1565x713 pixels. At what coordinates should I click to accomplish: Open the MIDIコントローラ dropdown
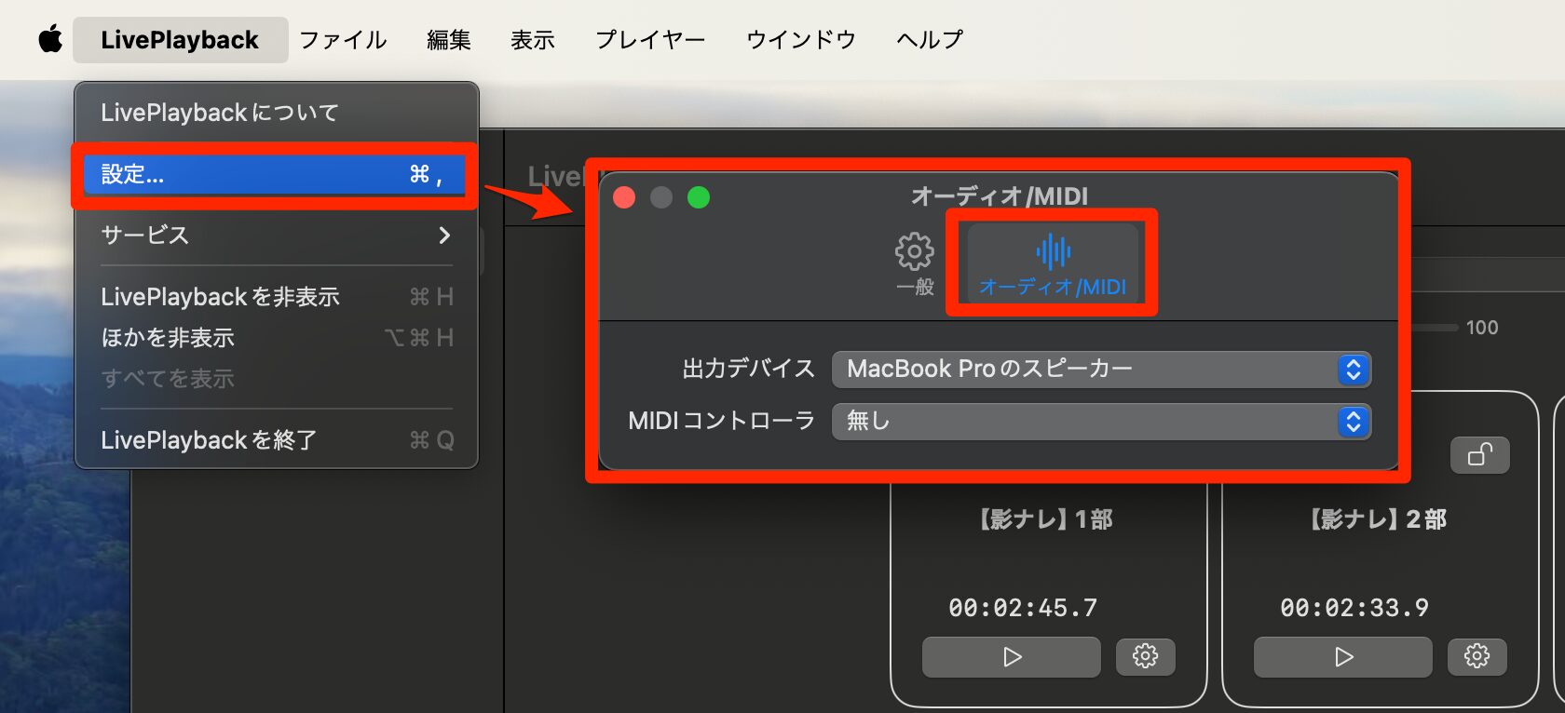[x=1101, y=422]
